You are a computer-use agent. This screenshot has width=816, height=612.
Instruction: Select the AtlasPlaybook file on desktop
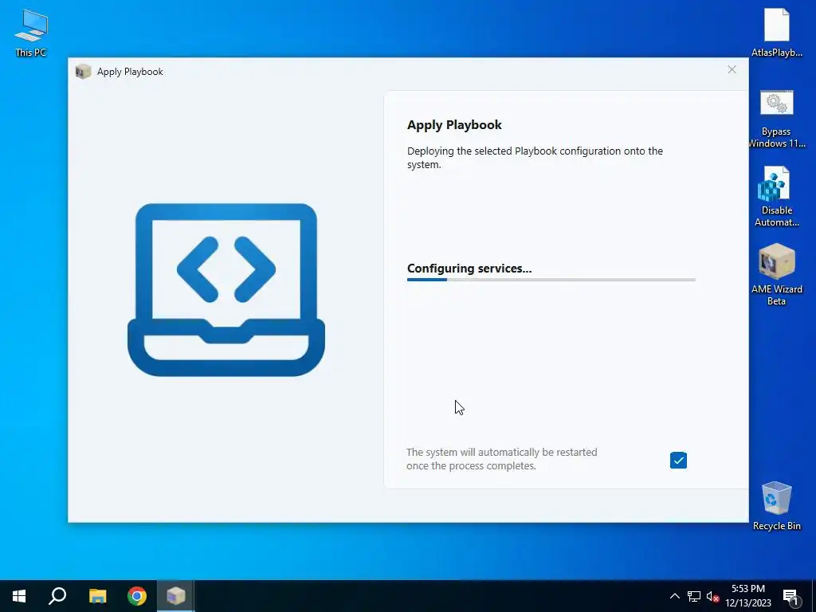coord(776,32)
